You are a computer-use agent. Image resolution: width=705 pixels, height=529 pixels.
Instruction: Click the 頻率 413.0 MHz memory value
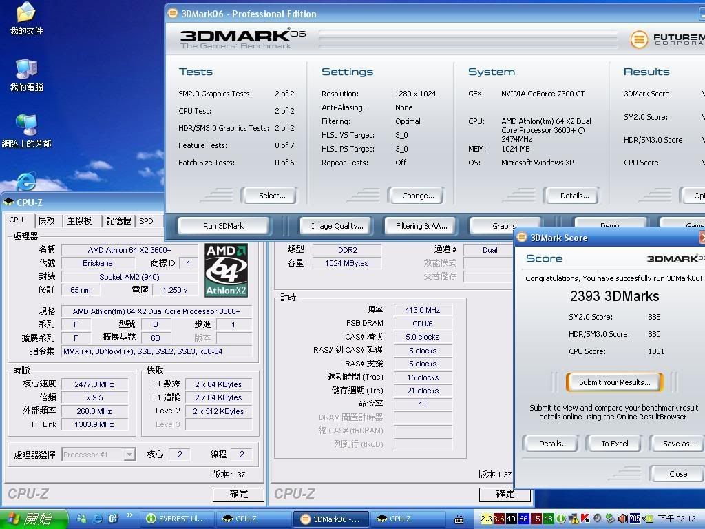[x=423, y=310]
